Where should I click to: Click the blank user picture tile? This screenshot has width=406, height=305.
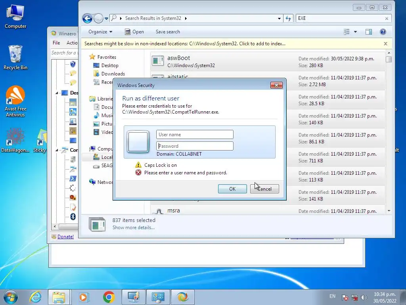(138, 142)
